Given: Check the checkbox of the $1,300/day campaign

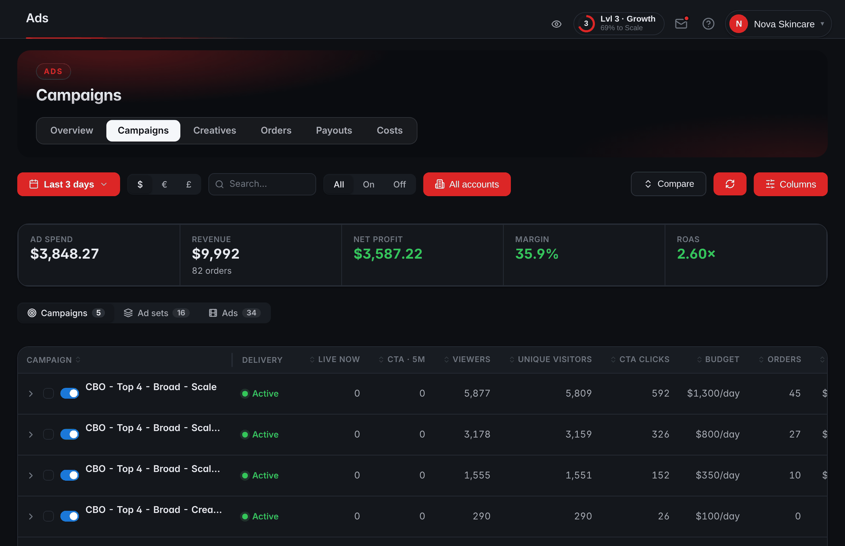Looking at the screenshot, I should tap(48, 393).
